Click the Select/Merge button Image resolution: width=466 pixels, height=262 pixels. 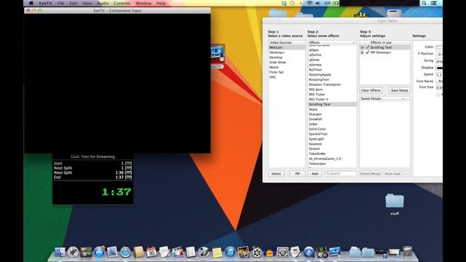click(371, 173)
